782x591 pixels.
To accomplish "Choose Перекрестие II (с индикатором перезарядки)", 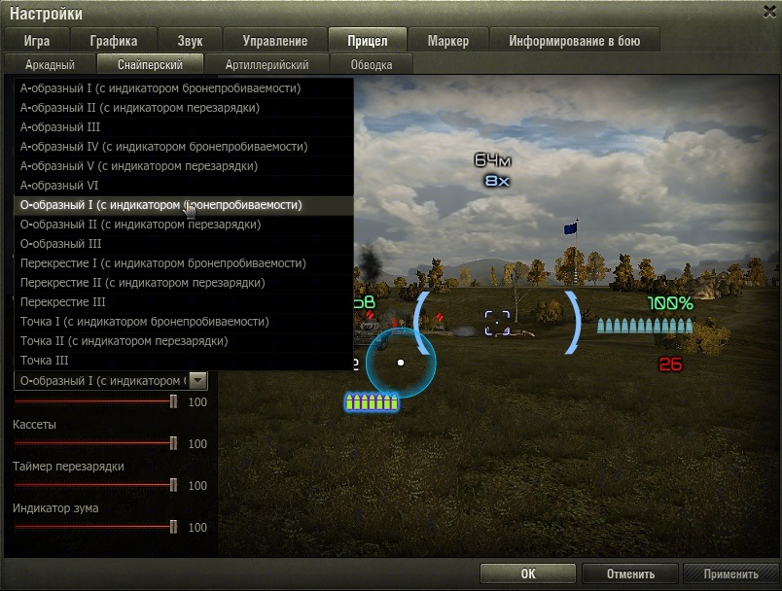I will point(184,283).
